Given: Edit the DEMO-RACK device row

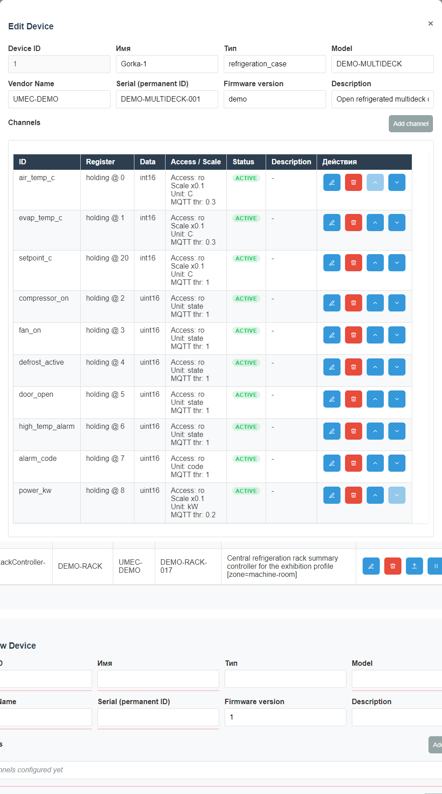Looking at the screenshot, I should 371,566.
